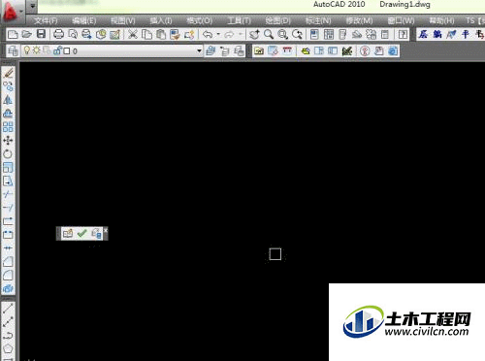Click the red AutoCAD application button
The width and height of the screenshot is (485, 361).
click(11, 12)
